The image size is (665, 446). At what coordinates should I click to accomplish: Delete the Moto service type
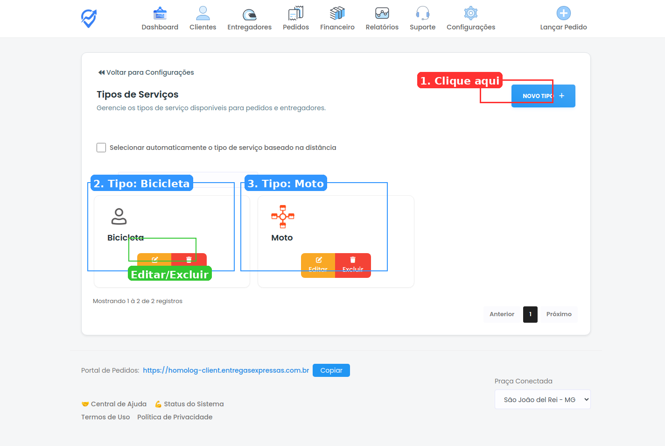353,265
